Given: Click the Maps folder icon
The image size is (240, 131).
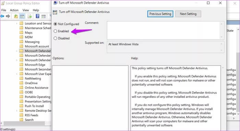Looking at the screenshot, I should [21, 32].
